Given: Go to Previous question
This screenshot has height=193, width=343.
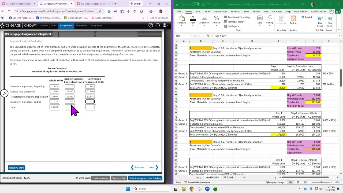Looking at the screenshot, I should pos(137,168).
